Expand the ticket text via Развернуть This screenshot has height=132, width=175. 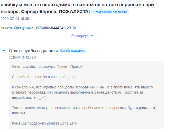click(x=81, y=36)
